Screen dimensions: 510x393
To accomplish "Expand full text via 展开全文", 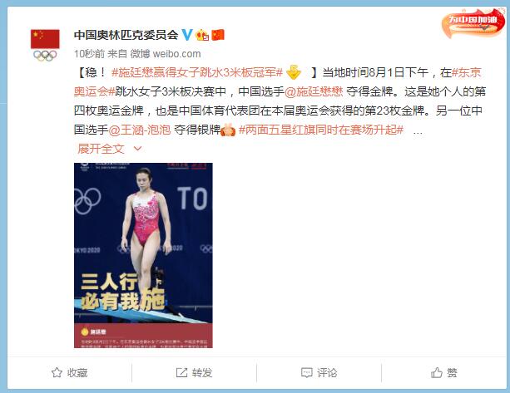I will 101,149.
